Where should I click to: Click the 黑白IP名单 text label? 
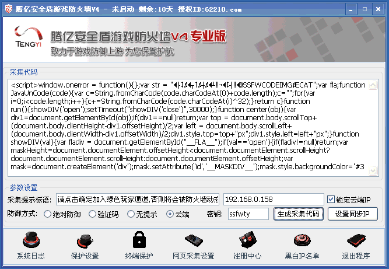(x=302, y=256)
